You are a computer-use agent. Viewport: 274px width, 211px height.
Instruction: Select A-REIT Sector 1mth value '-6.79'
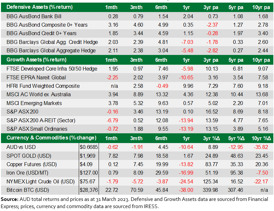coord(112,120)
